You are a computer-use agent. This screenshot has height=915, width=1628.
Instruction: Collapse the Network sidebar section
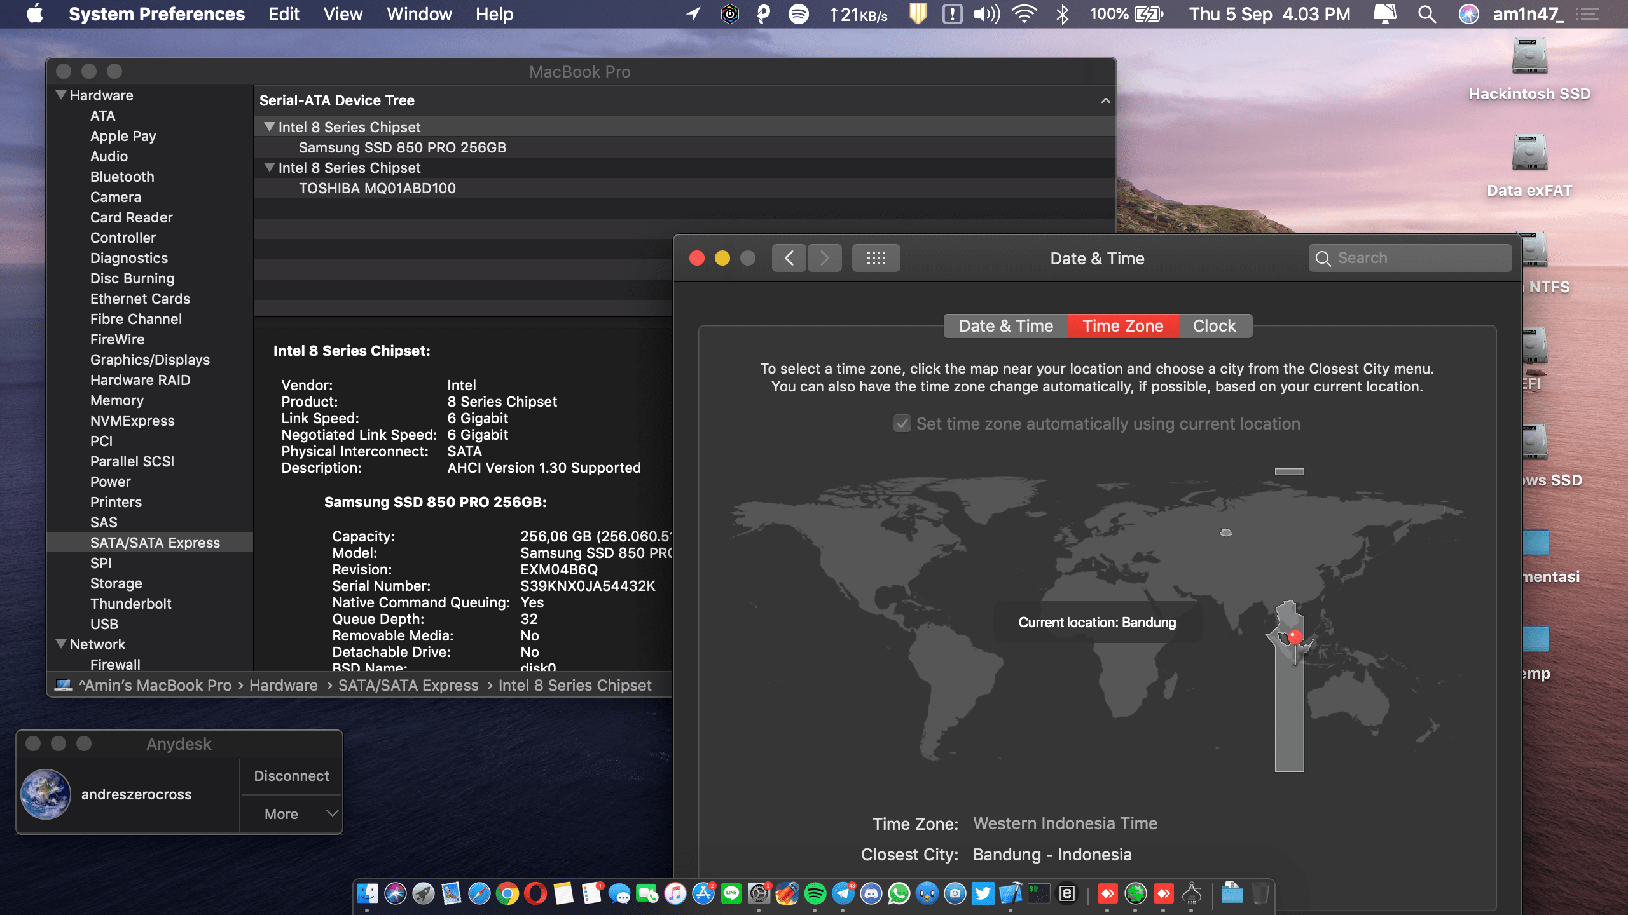[61, 644]
